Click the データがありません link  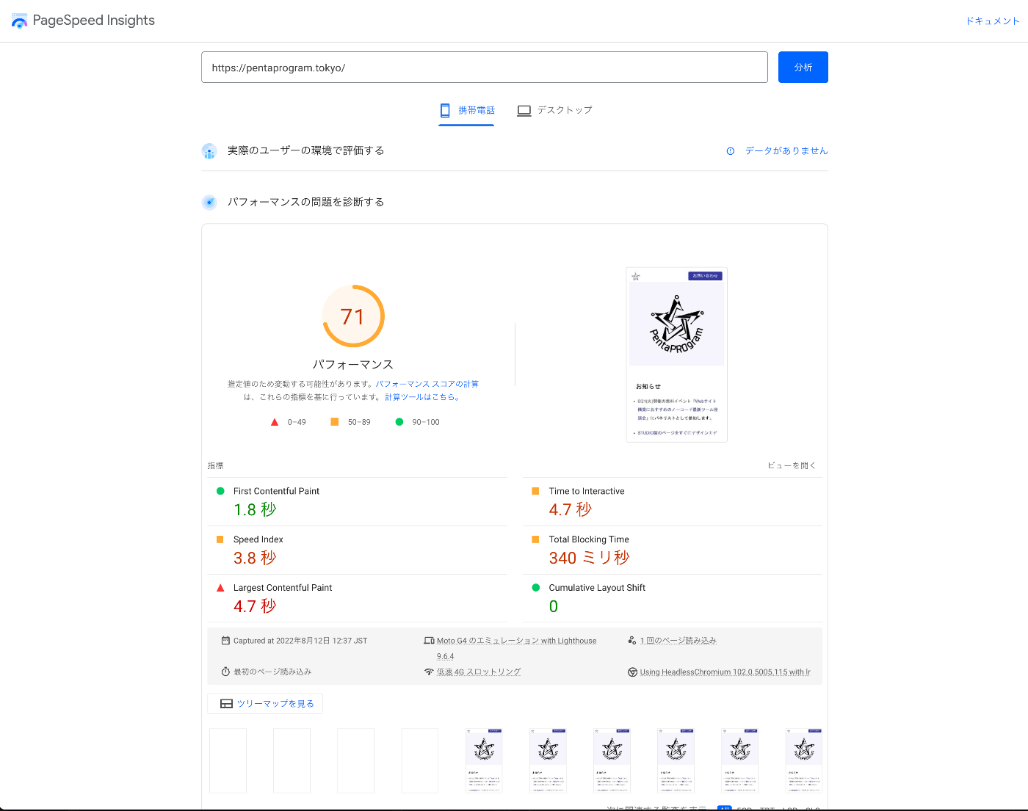pyautogui.click(x=786, y=151)
